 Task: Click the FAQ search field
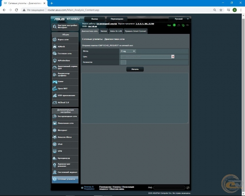(169, 188)
